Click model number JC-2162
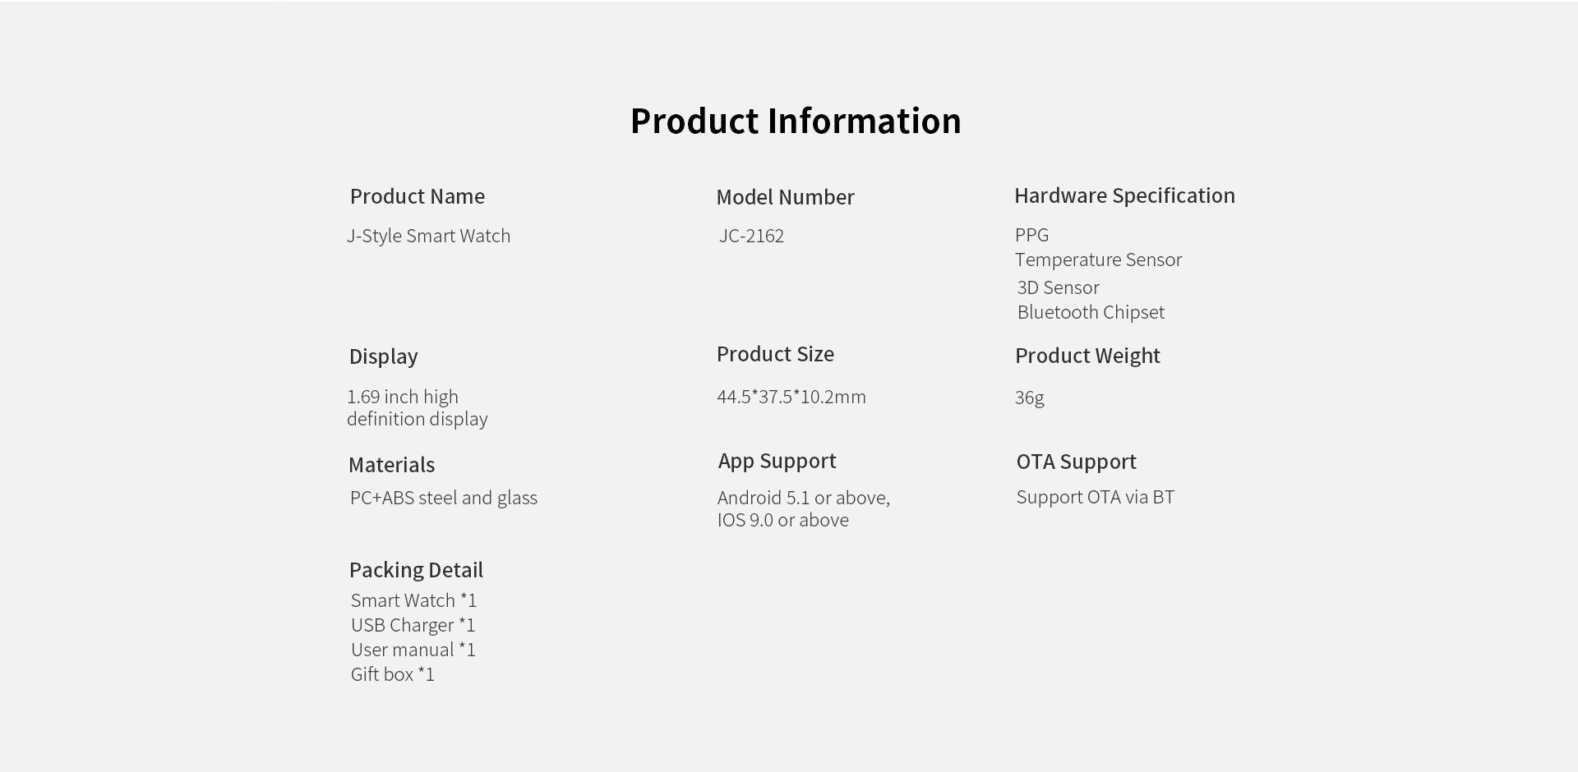The height and width of the screenshot is (772, 1578). [751, 236]
